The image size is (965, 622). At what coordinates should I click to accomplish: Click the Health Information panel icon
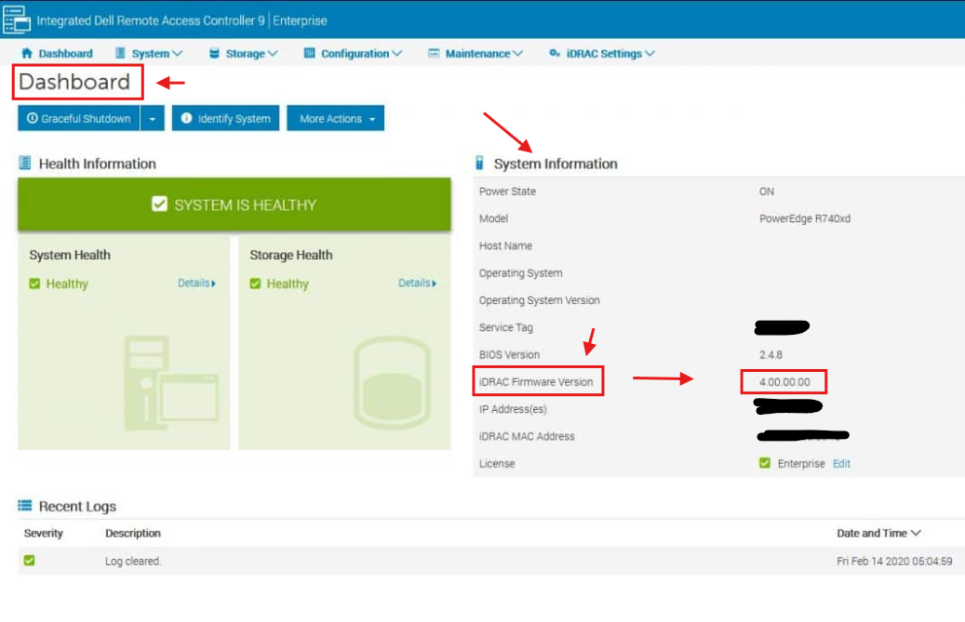[x=25, y=164]
